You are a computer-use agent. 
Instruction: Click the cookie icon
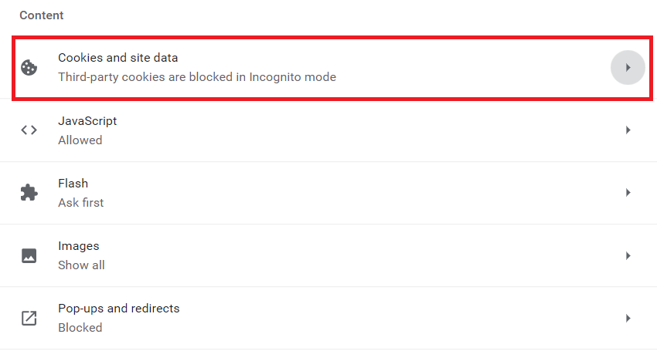pyautogui.click(x=29, y=67)
